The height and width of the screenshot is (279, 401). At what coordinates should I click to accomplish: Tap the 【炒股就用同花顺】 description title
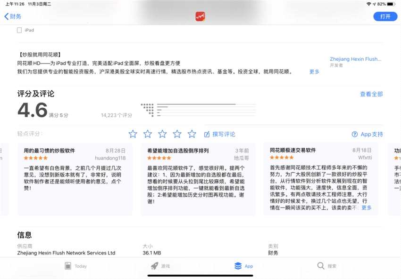coord(40,55)
